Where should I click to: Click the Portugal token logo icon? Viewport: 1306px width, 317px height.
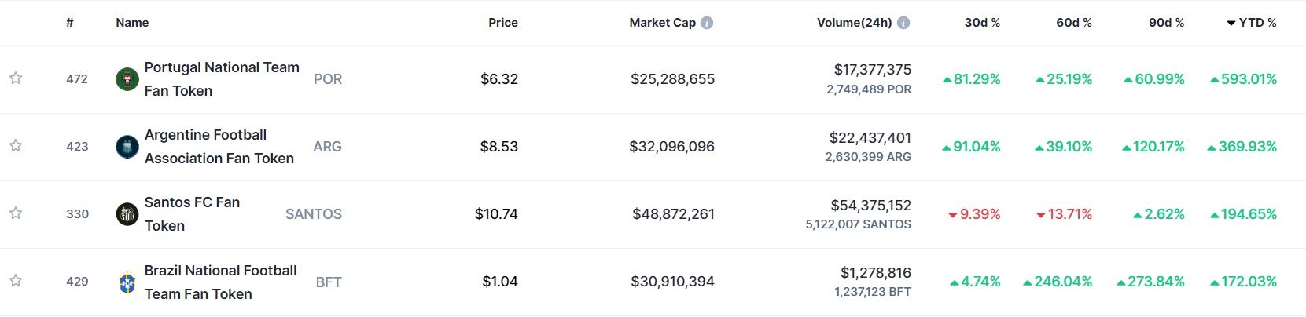click(x=127, y=79)
